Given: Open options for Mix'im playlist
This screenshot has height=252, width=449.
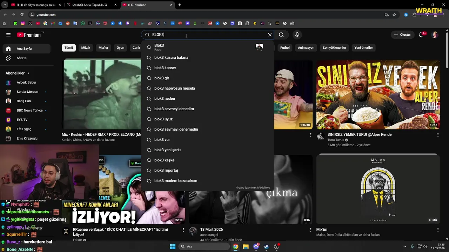Looking at the screenshot, I should pos(438,230).
